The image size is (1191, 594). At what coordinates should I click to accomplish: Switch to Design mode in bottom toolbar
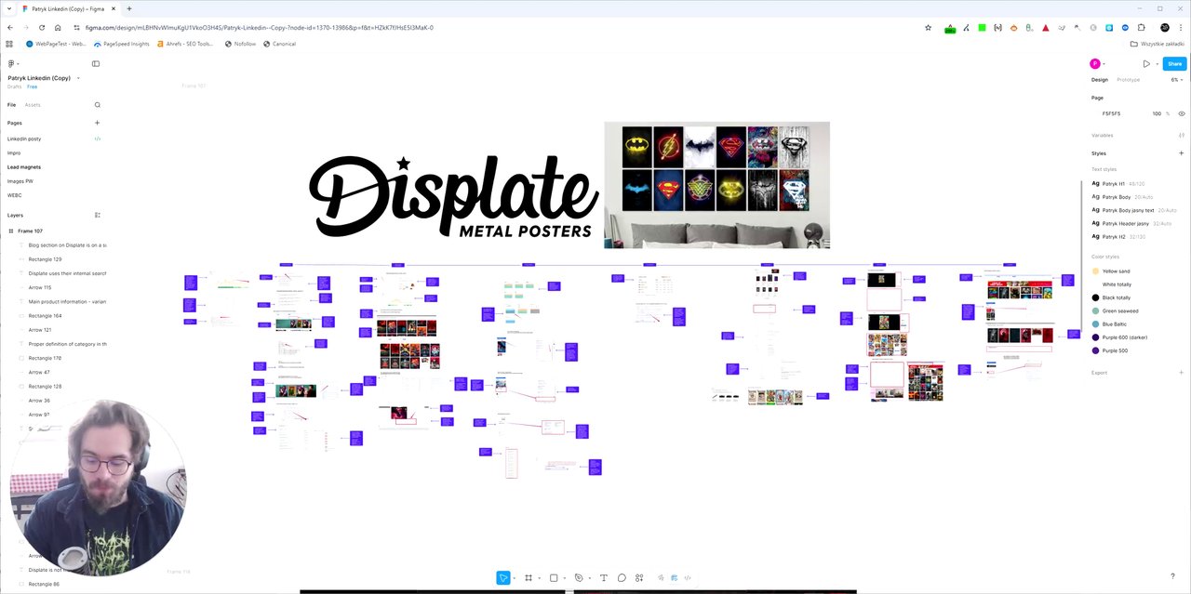tap(675, 577)
